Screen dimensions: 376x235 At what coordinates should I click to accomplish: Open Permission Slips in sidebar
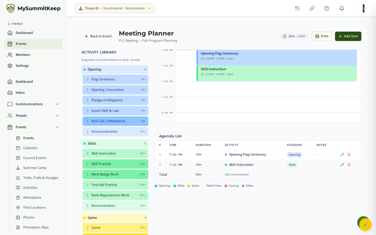(x=38, y=227)
